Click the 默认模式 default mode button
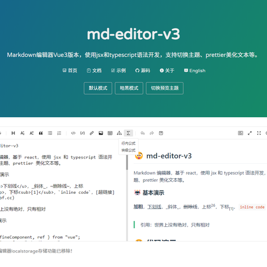This screenshot has height=267, width=267. (98, 88)
